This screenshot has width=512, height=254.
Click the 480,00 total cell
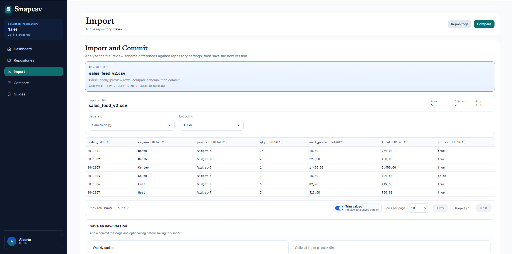pos(387,159)
